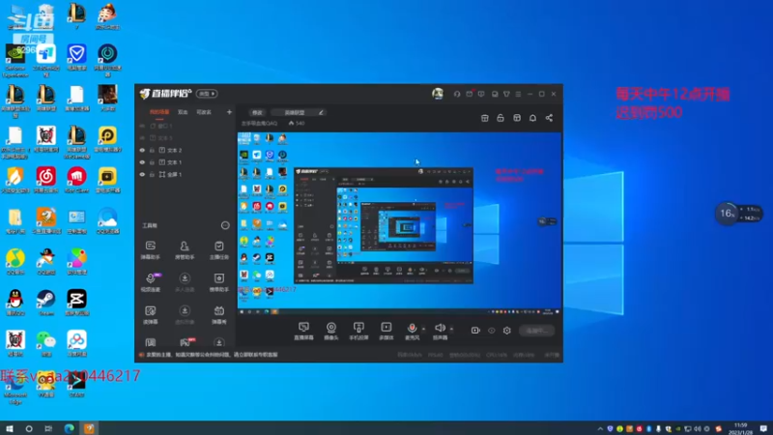The image size is (773, 435).
Task: Show the hidden 窗口 1 layer
Action: tap(142, 126)
